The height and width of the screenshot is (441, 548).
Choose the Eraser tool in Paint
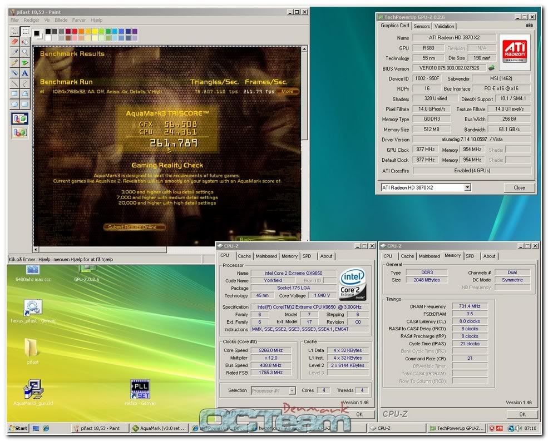click(14, 42)
